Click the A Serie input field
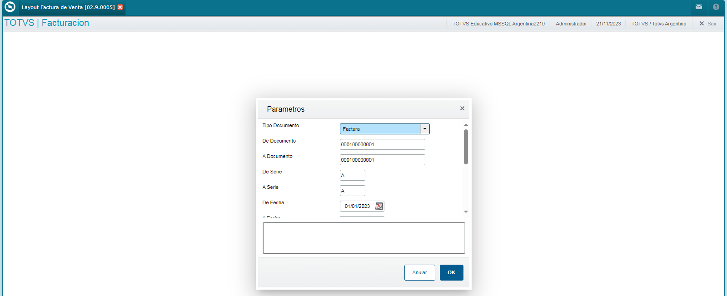Viewport: 727px width, 296px height. tap(353, 191)
